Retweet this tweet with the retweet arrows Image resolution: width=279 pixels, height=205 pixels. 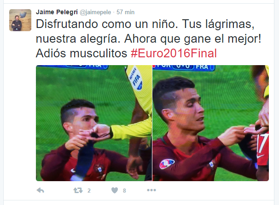click(x=78, y=190)
